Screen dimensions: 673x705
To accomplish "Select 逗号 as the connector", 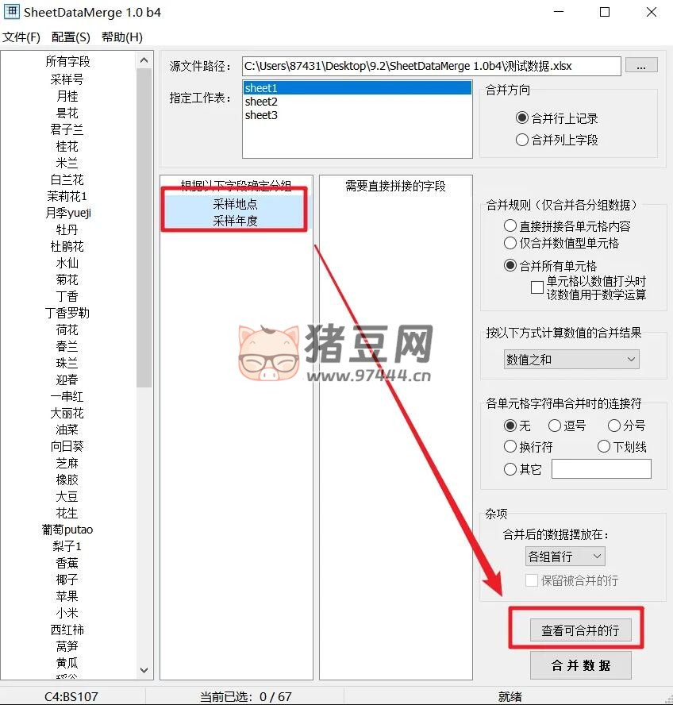I will point(555,426).
